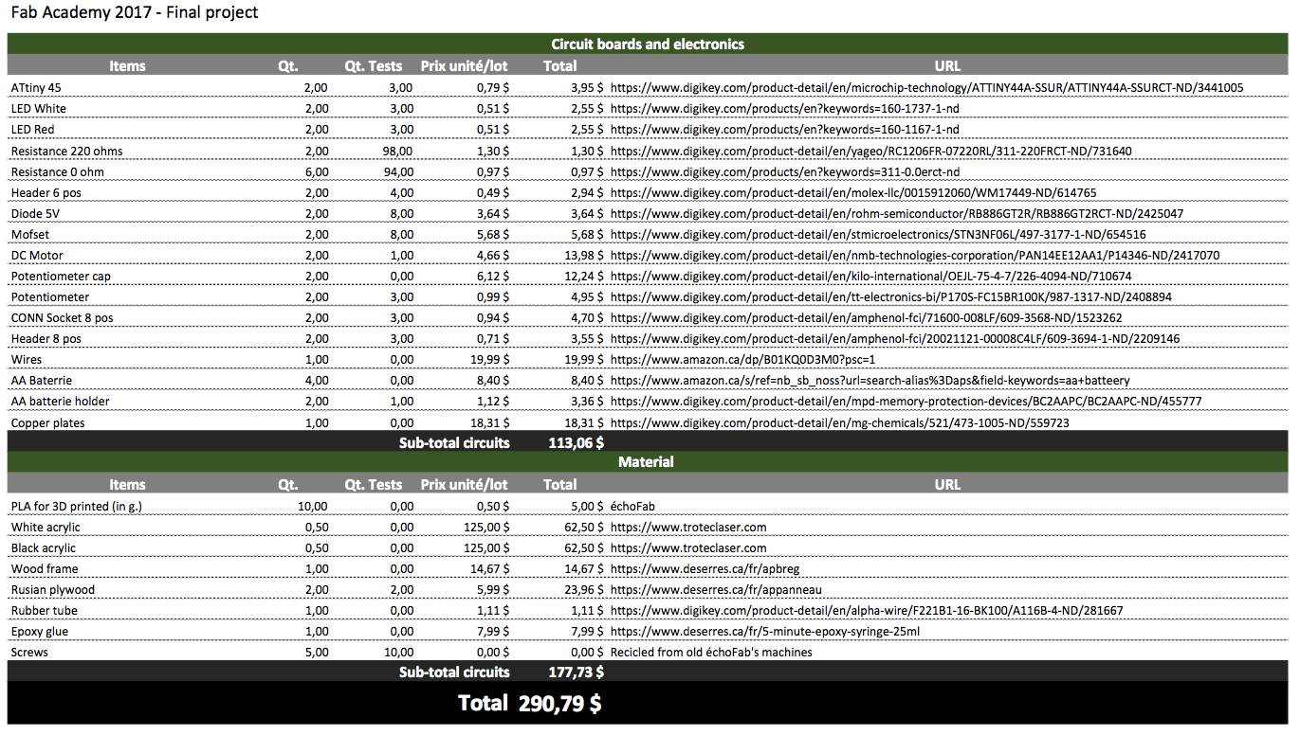Screen dimensions: 1300x735
Task: Click the 'Copper plates' item cell
Action: (48, 423)
